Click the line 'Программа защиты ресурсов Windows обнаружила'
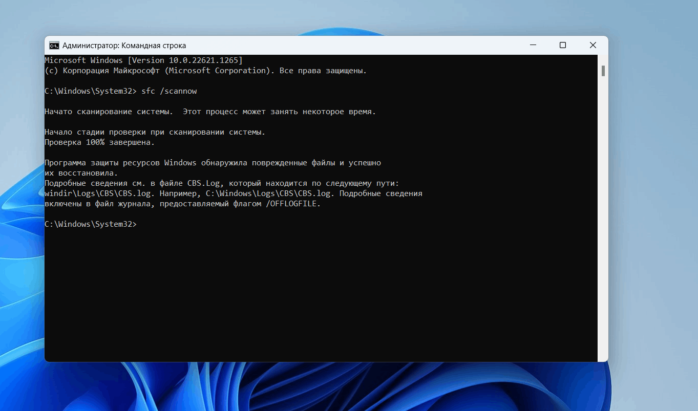The width and height of the screenshot is (698, 411). [213, 163]
